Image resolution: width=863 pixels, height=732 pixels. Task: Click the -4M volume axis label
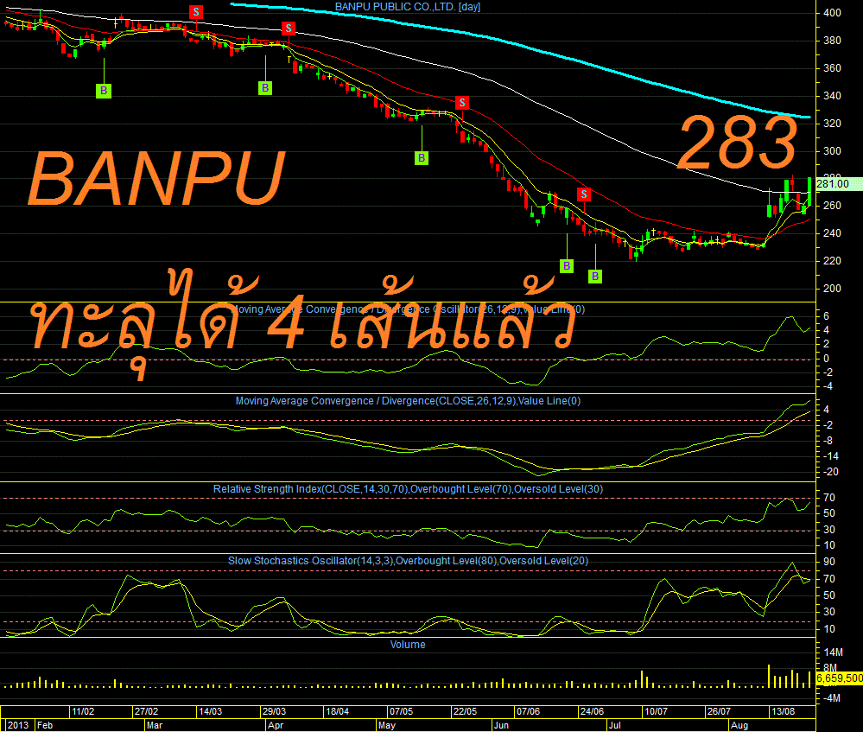(x=832, y=697)
